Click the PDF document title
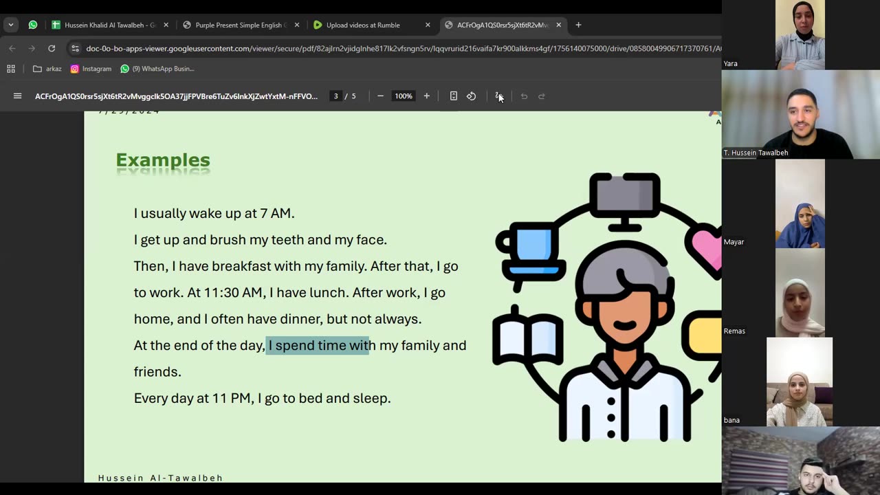The image size is (880, 495). (x=176, y=96)
